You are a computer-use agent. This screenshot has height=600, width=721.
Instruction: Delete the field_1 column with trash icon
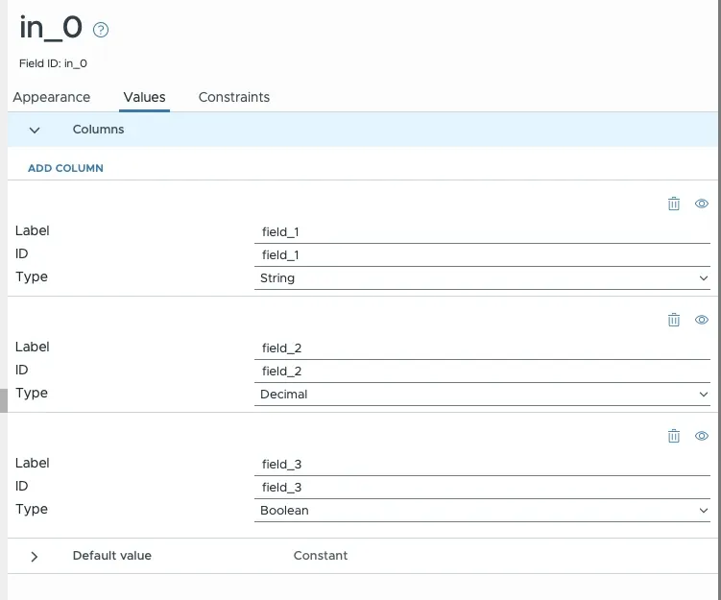(x=674, y=204)
